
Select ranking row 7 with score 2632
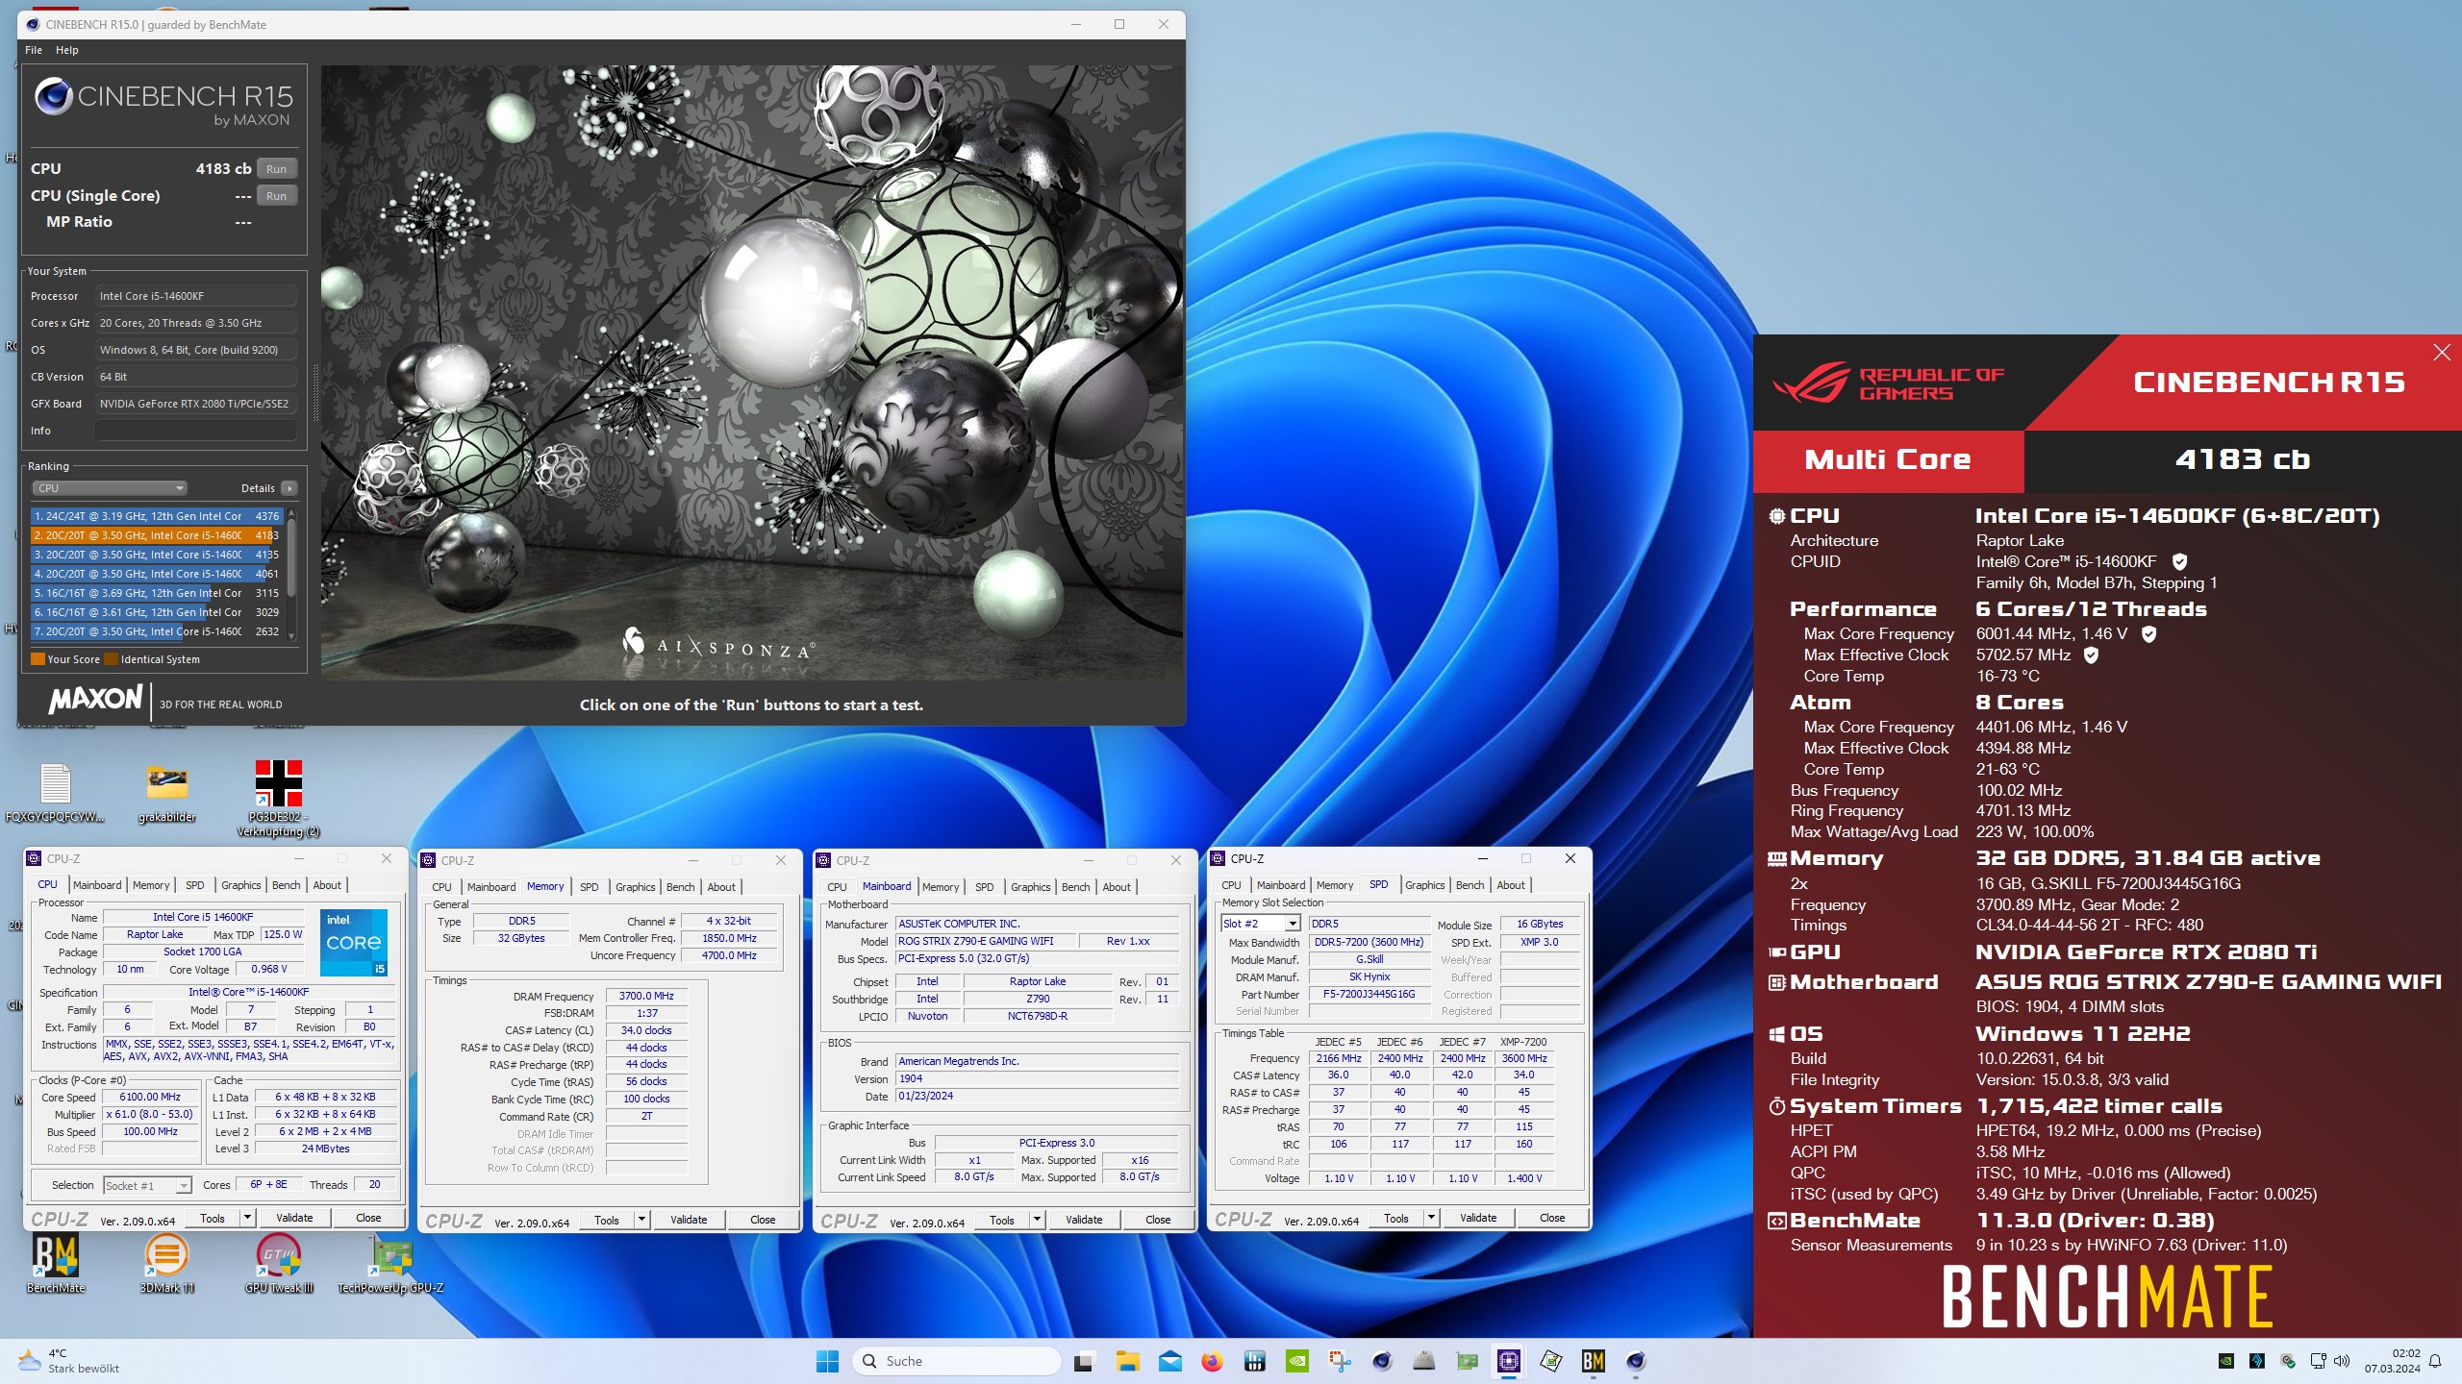coord(157,631)
